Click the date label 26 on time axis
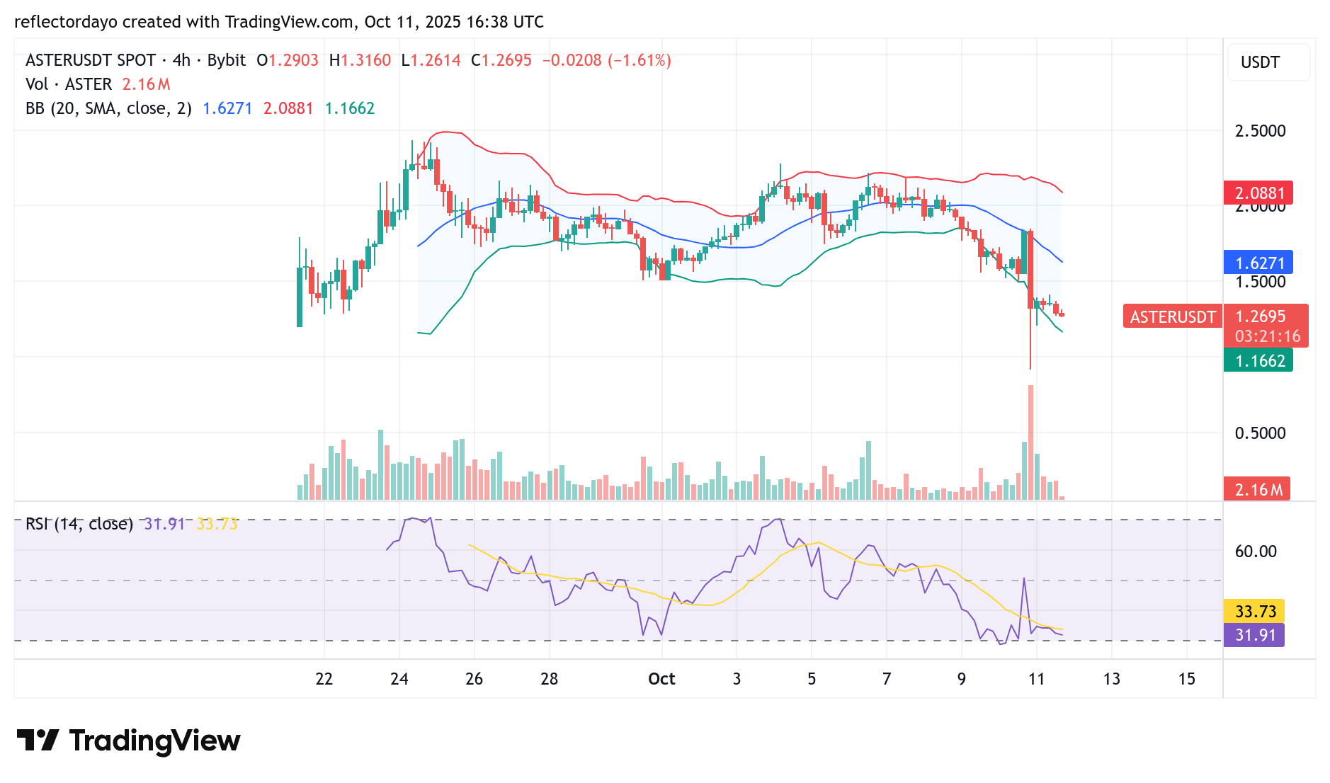The height and width of the screenshot is (783, 1330). click(x=474, y=679)
